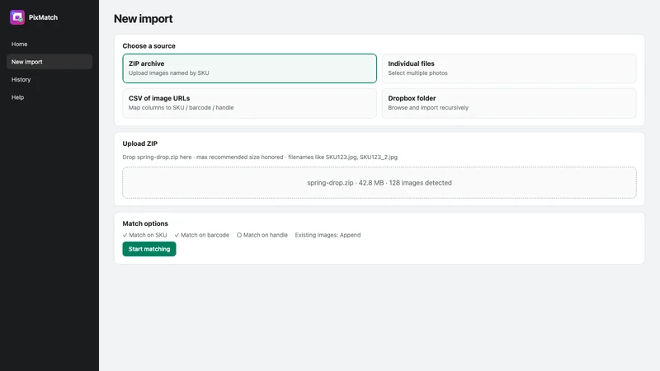This screenshot has height=371, width=660.
Task: Click the Match options heading
Action: pos(145,223)
